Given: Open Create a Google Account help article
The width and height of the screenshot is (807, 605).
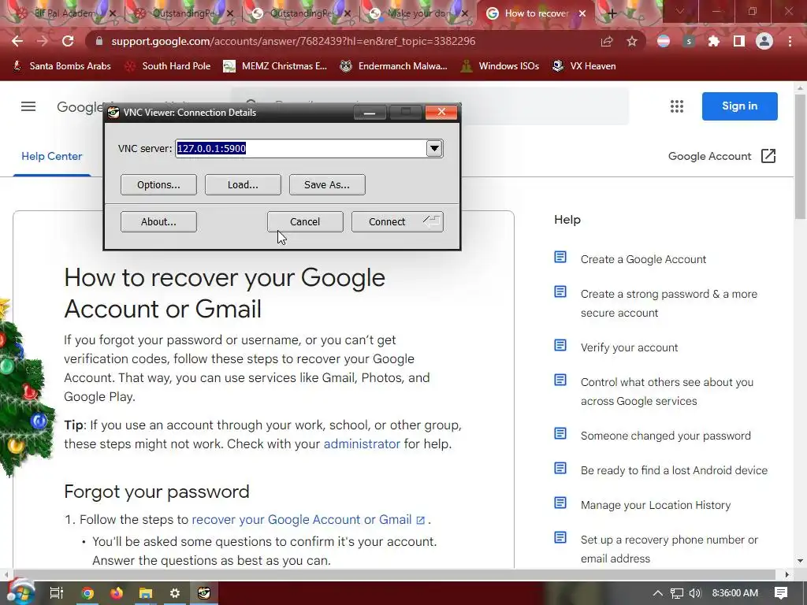Looking at the screenshot, I should pyautogui.click(x=643, y=259).
